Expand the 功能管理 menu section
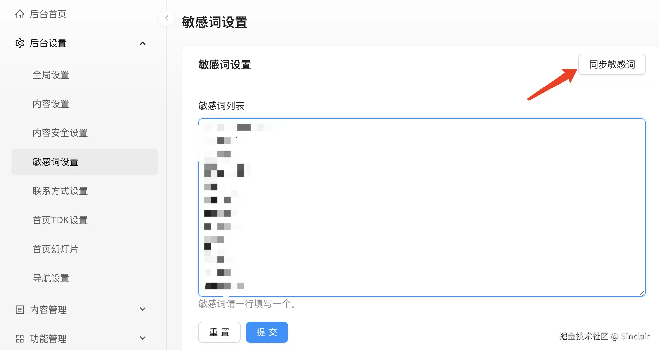This screenshot has height=350, width=659. tap(143, 338)
